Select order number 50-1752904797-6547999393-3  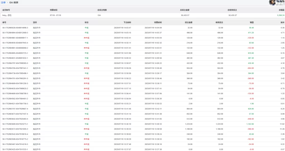[x=15, y=63]
